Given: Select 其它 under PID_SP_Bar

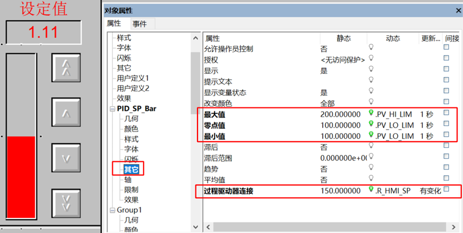Looking at the screenshot, I should pyautogui.click(x=131, y=169).
